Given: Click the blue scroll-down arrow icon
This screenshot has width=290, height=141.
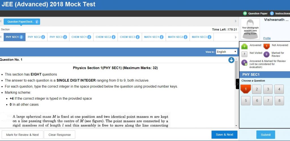Looking at the screenshot, I should pos(231,60).
